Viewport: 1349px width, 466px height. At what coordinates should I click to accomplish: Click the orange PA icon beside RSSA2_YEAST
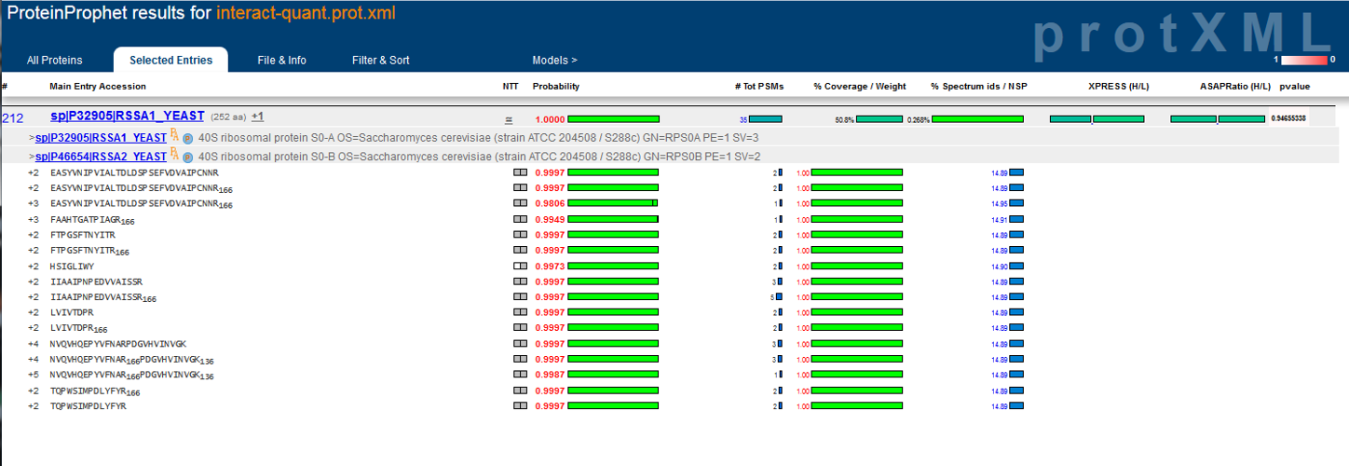coord(174,156)
